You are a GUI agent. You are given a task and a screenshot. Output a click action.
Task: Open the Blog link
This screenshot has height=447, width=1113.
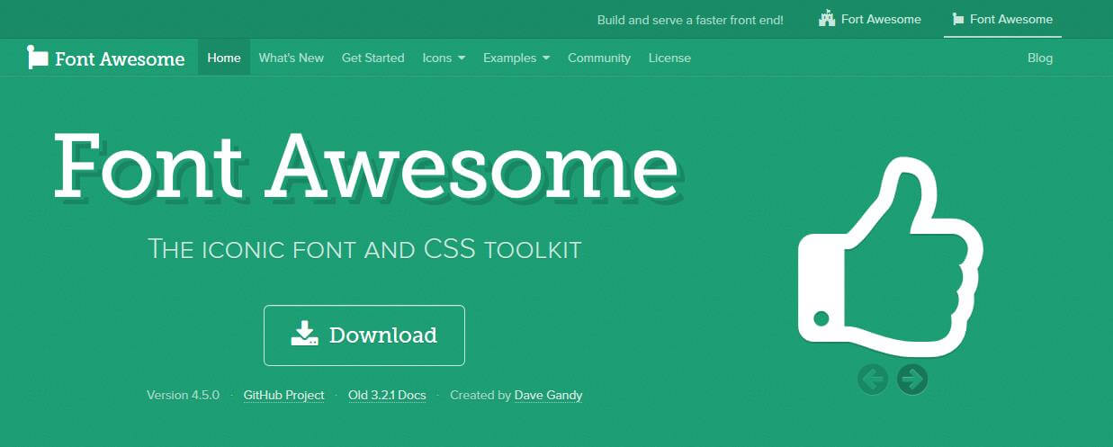coord(1040,58)
